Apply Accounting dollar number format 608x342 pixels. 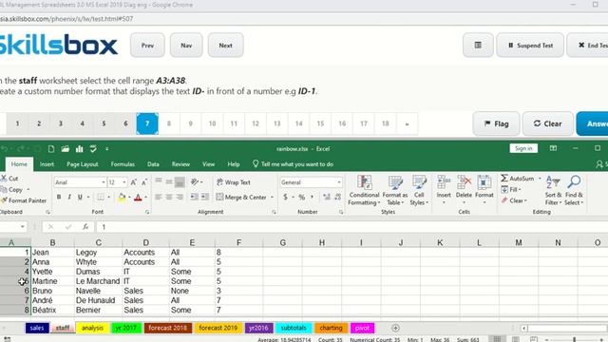coord(285,197)
